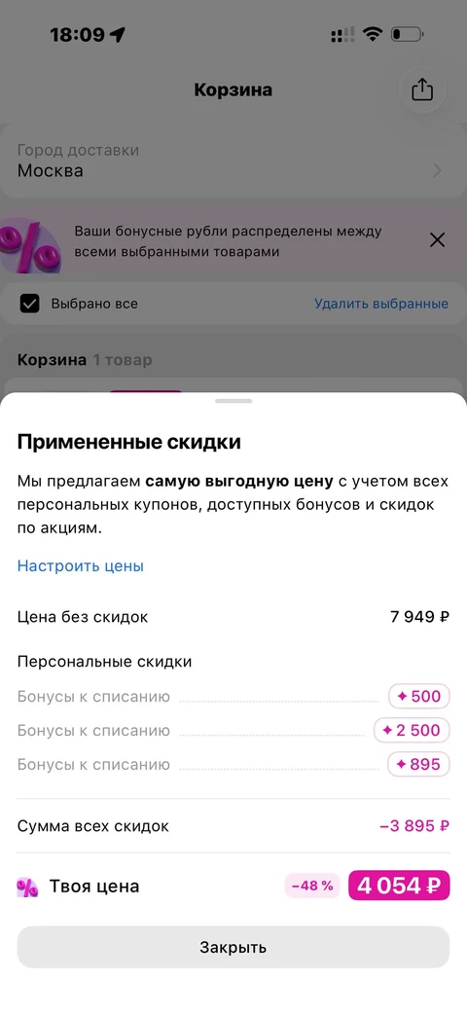Viewport: 467px width, 1015px height.
Task: Select the 'Город доставки Москва' row
Action: [233, 162]
